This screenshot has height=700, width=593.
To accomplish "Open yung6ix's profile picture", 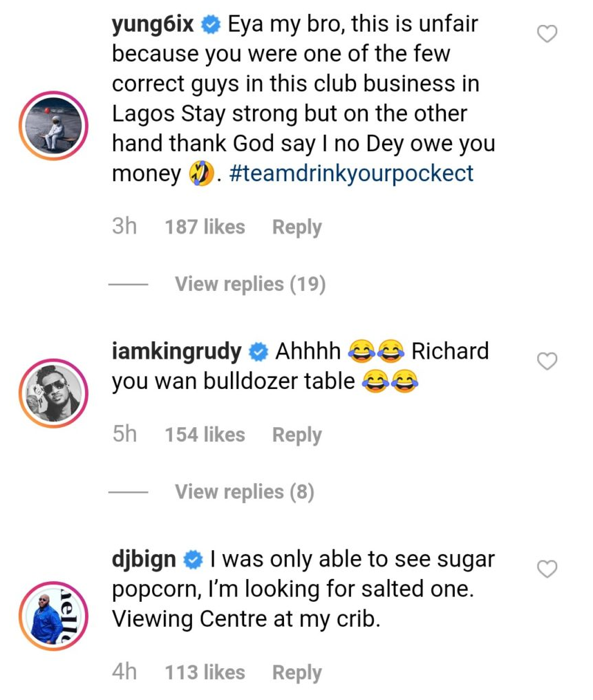I will tap(53, 126).
